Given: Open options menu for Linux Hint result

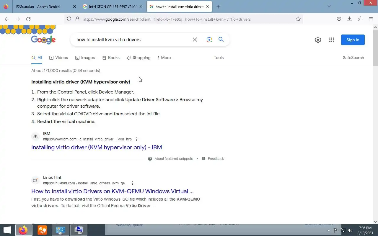Looking at the screenshot, I should (133, 183).
